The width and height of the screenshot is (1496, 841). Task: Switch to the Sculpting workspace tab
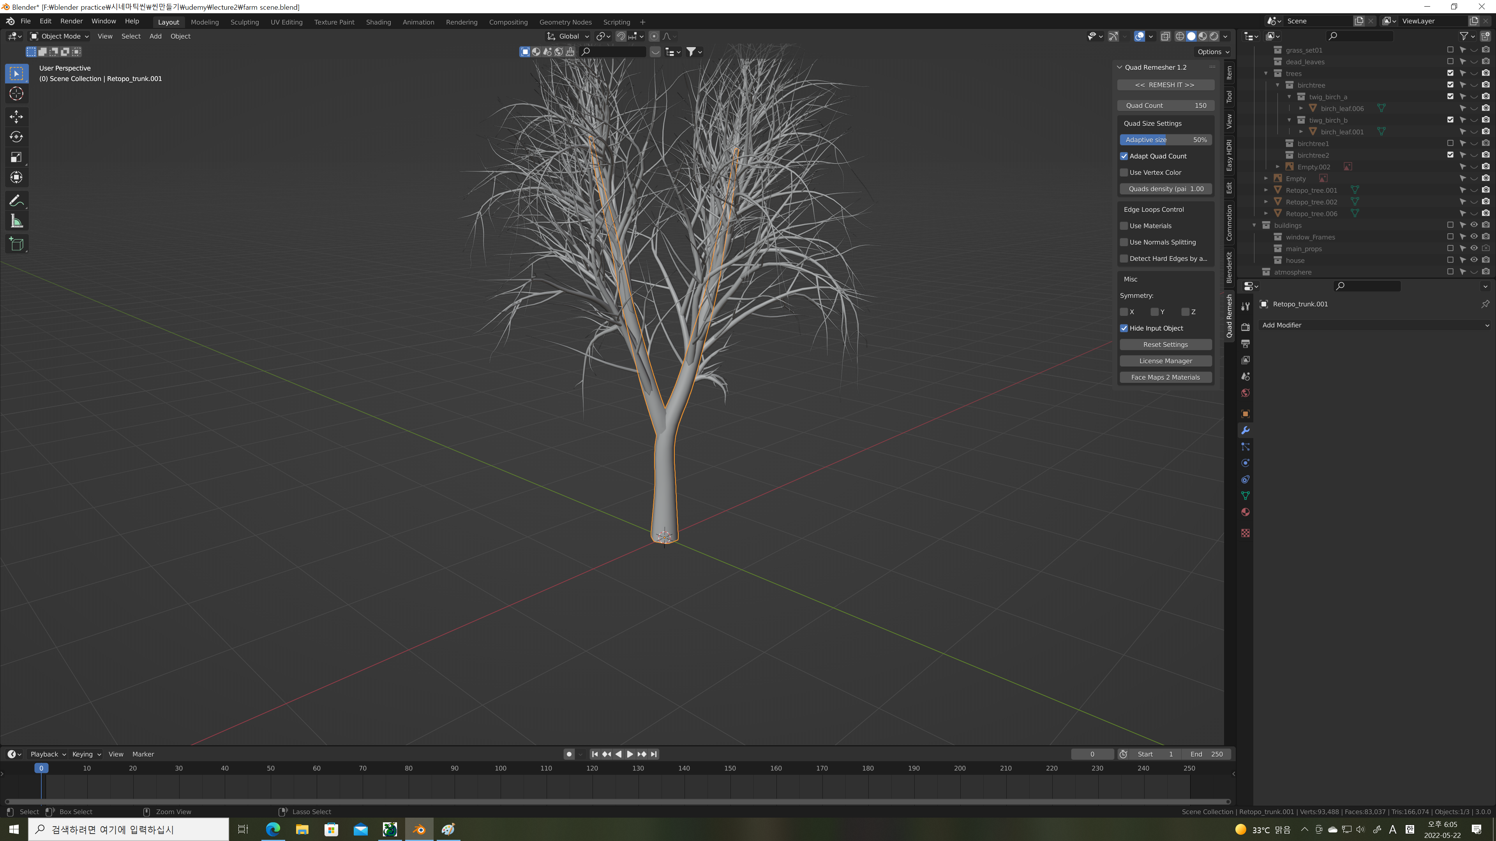point(245,22)
